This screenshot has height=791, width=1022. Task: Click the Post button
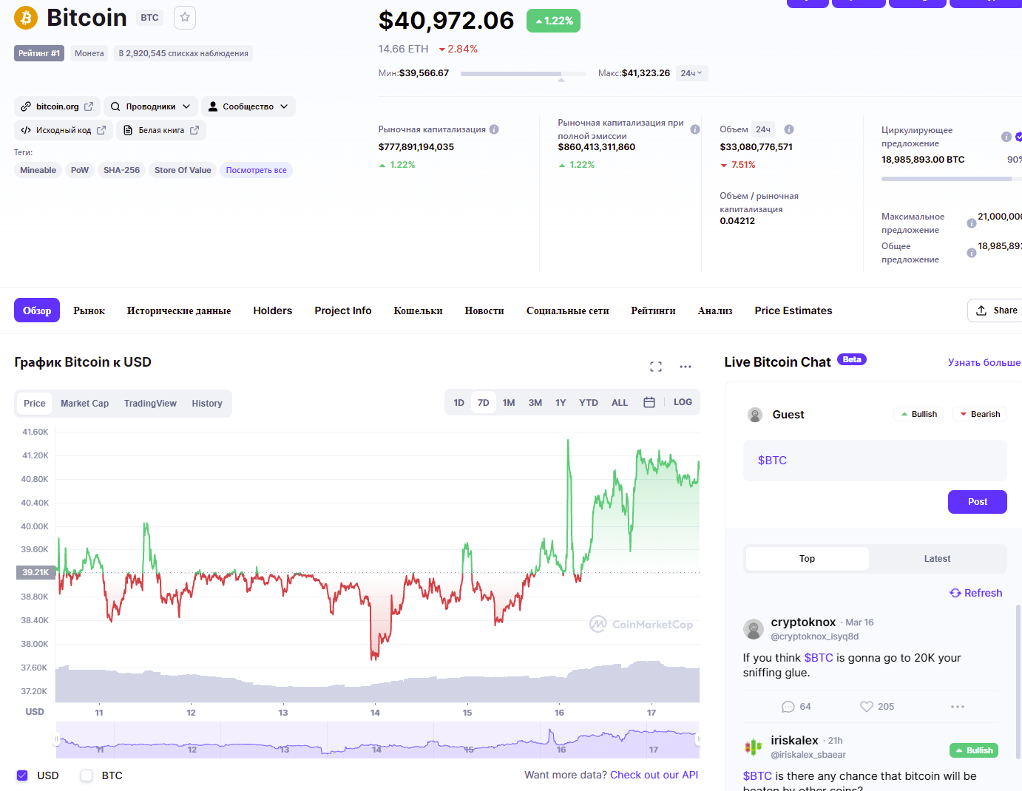tap(977, 502)
